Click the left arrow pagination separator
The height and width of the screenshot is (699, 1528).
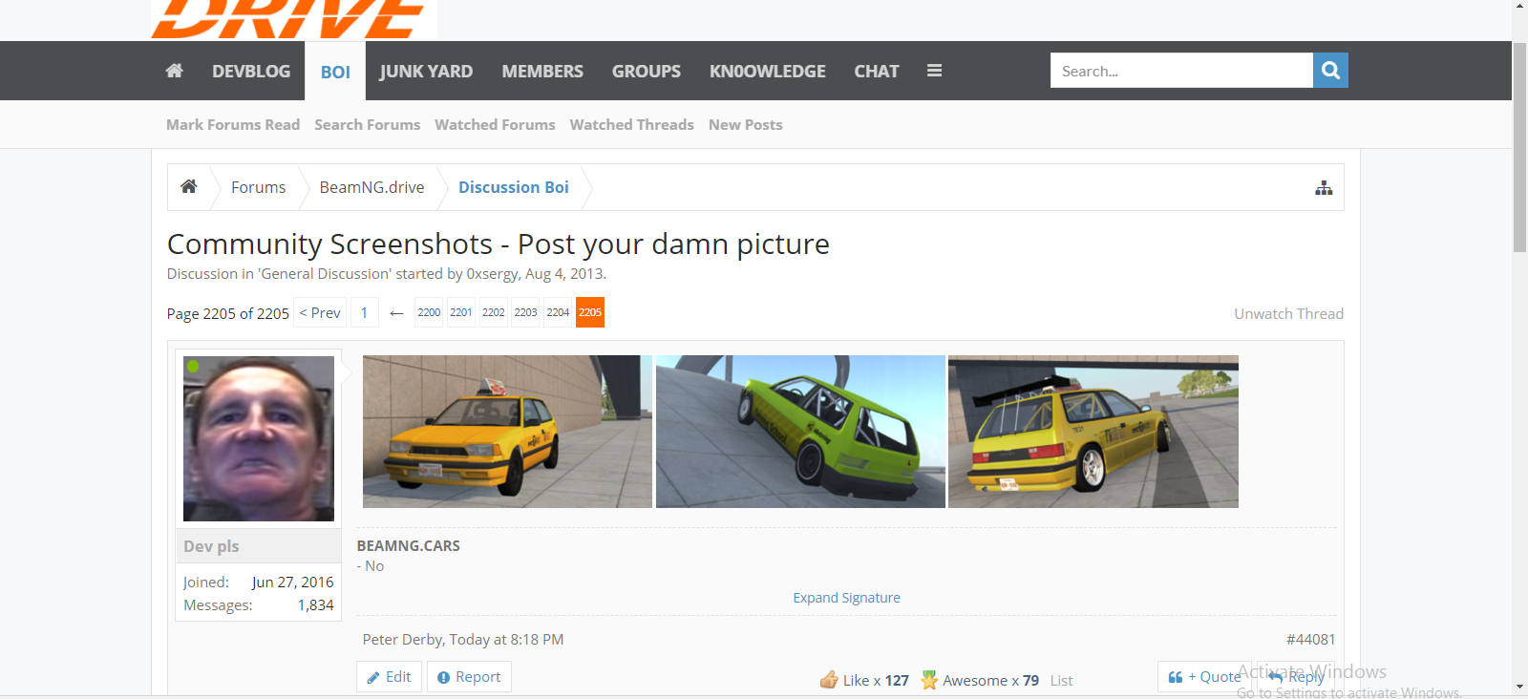(x=396, y=313)
